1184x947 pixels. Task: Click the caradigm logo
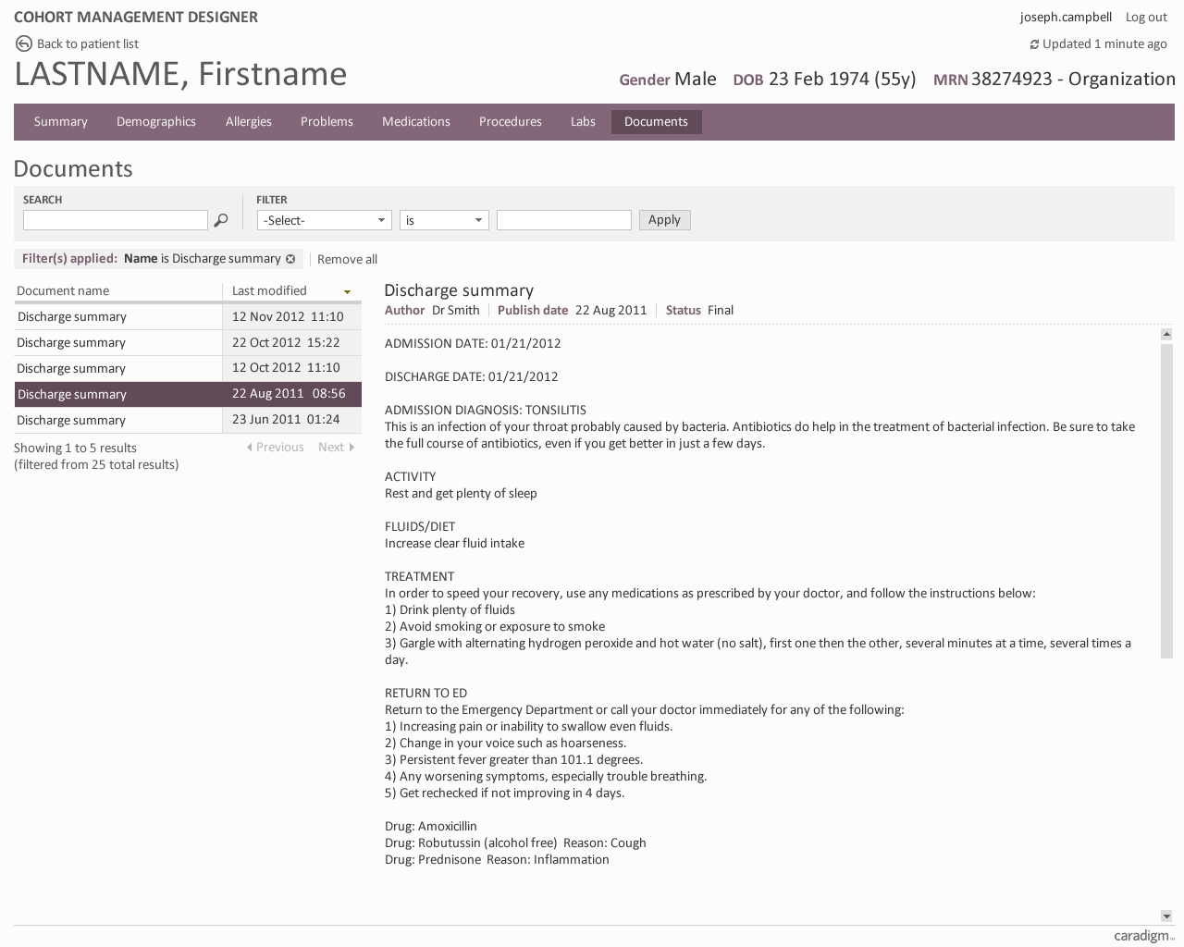point(1141,936)
